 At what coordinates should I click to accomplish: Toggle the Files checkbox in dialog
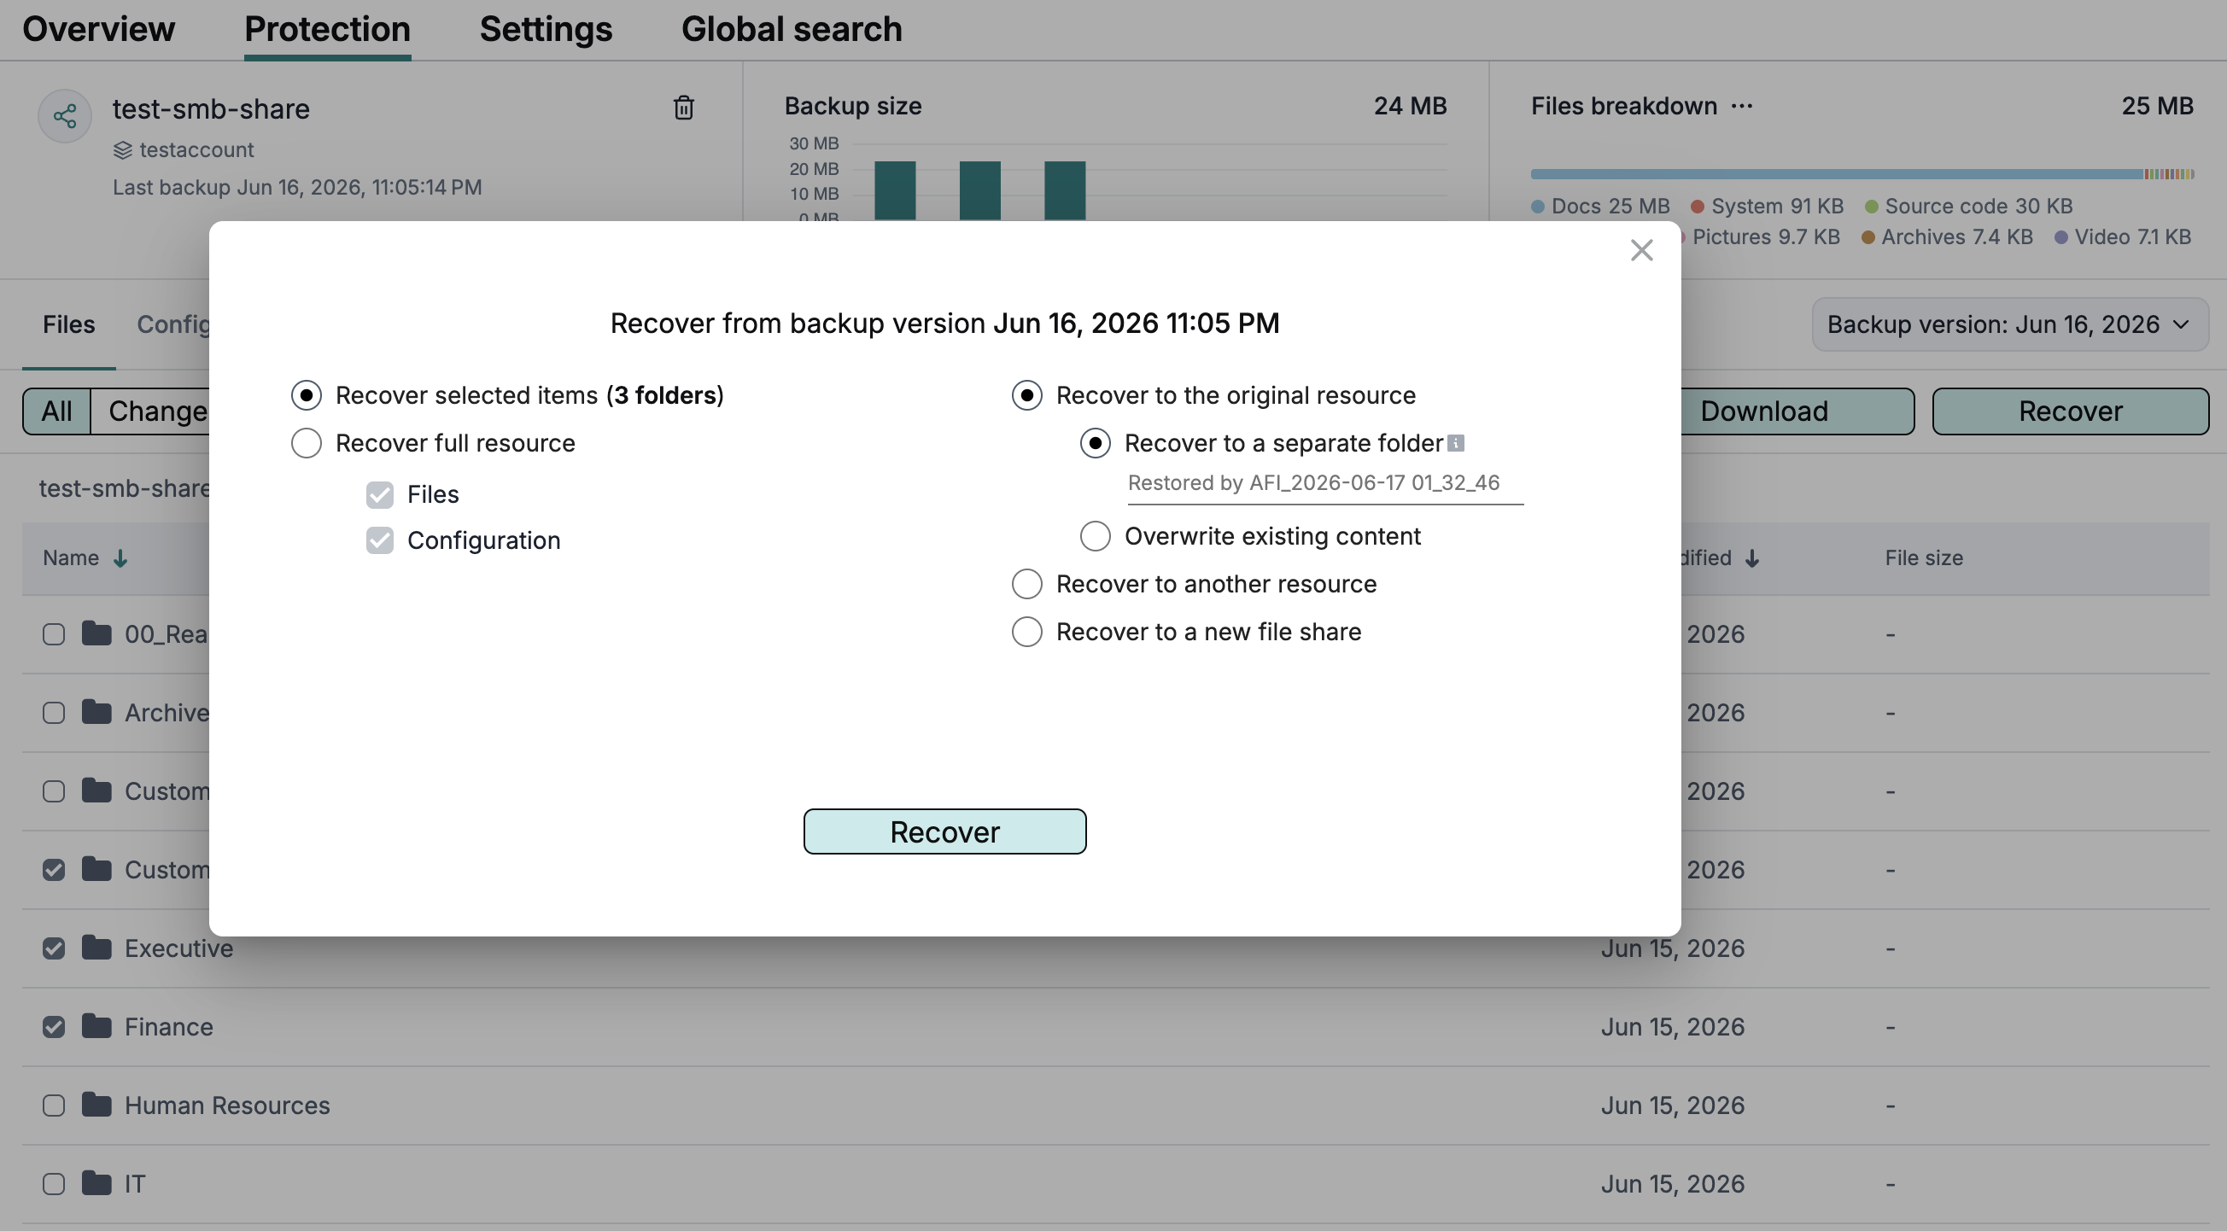[379, 494]
